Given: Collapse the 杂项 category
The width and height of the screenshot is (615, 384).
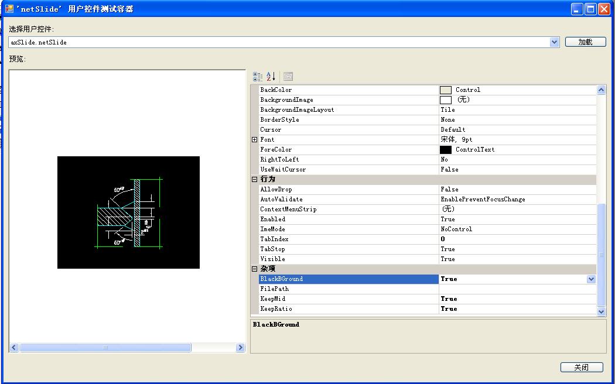Looking at the screenshot, I should (255, 269).
